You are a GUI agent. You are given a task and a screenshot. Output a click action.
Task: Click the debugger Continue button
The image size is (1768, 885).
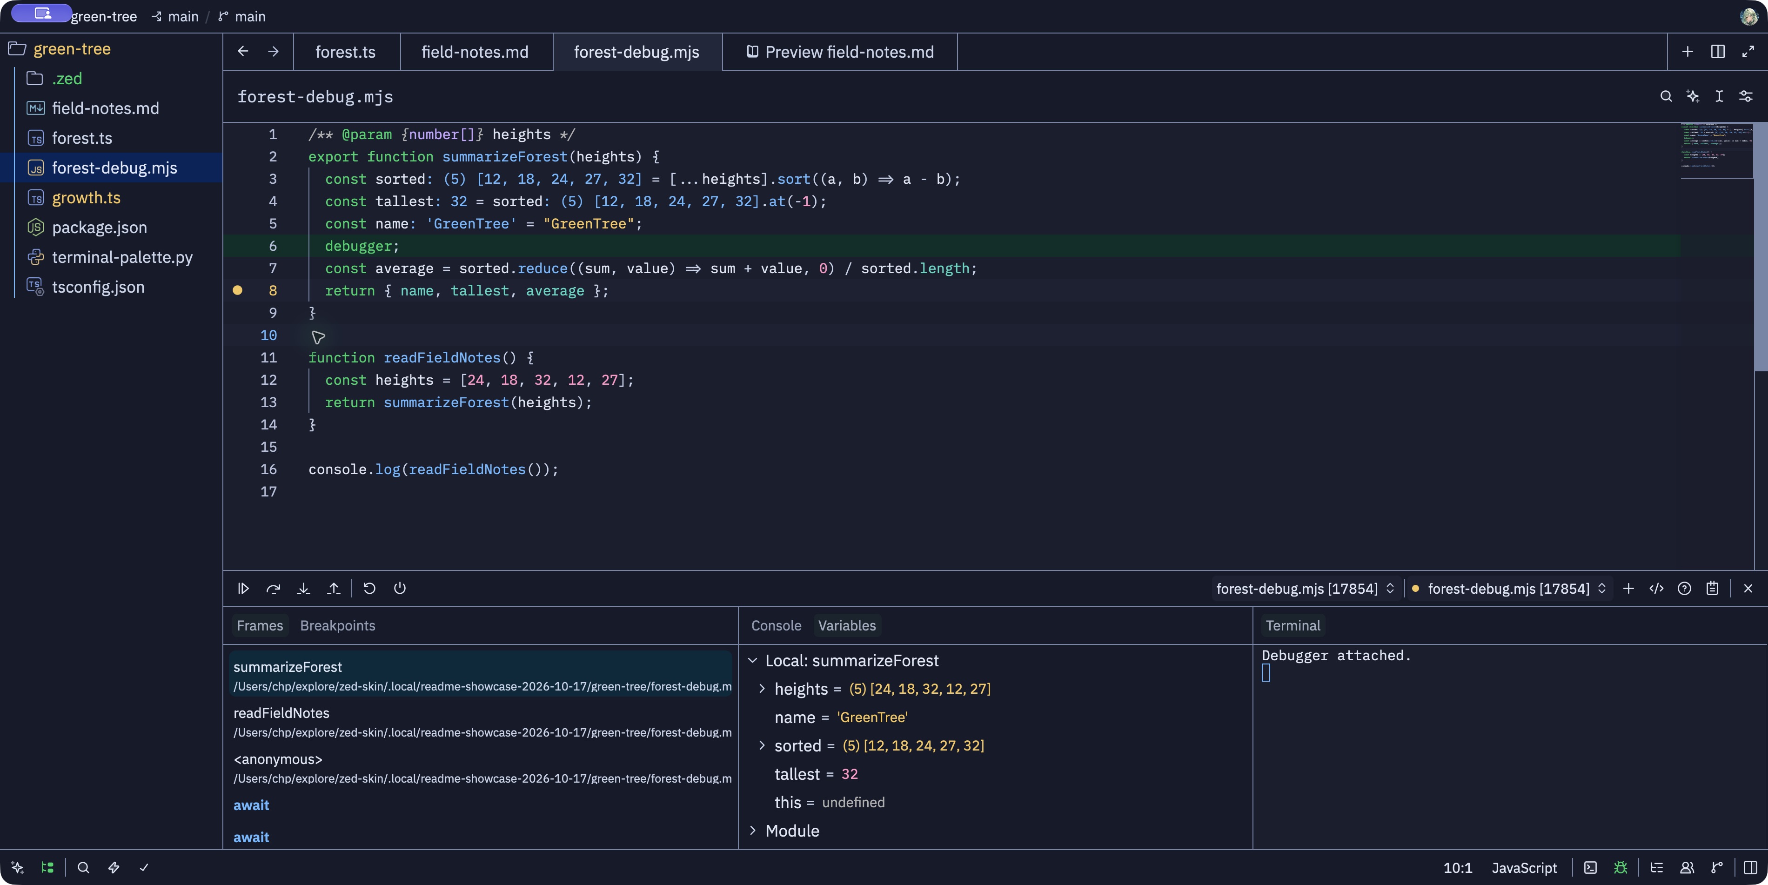[x=243, y=589]
